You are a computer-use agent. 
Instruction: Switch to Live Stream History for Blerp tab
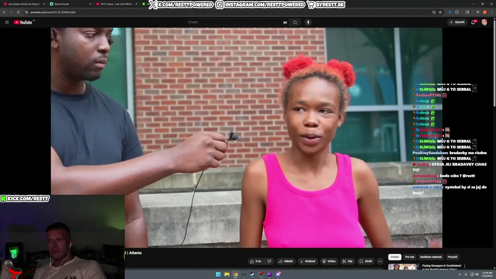[24, 4]
